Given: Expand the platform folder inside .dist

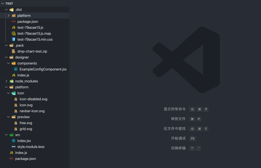Looking at the screenshot, I should click(8, 16).
